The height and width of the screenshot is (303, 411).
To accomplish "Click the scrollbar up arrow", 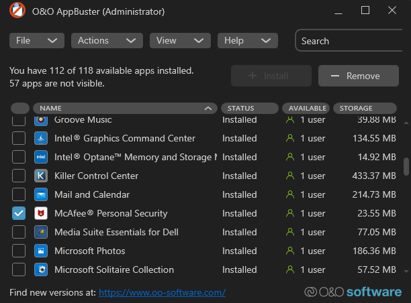I will point(406,123).
